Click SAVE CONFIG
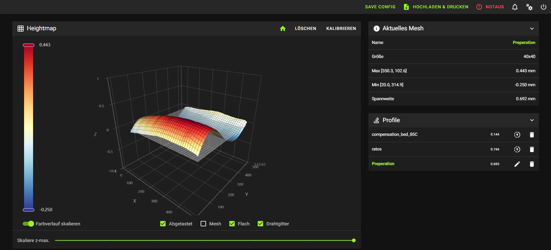The width and height of the screenshot is (551, 250). (380, 7)
